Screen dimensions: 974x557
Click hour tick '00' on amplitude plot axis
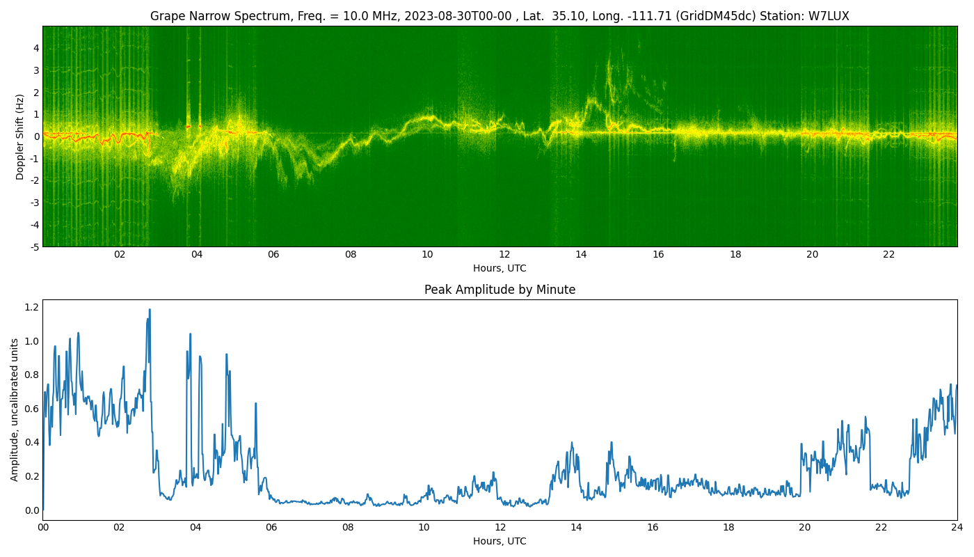(x=42, y=528)
